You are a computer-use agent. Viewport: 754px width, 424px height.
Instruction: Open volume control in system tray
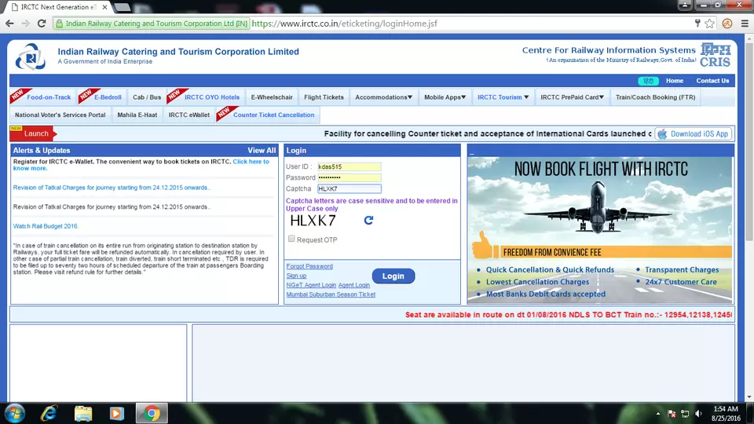click(x=699, y=414)
